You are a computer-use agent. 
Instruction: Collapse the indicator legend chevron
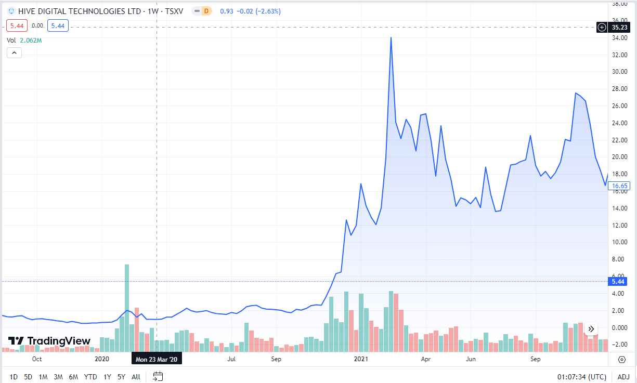(14, 52)
